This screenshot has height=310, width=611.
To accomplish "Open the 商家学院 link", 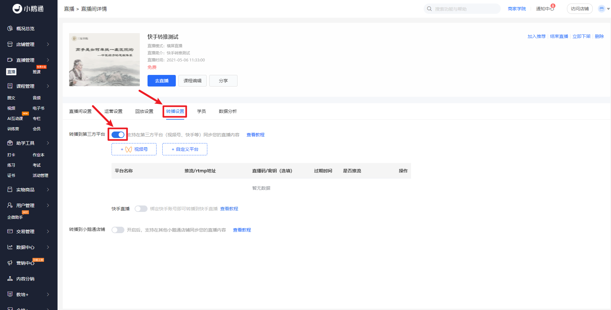I will 517,9.
